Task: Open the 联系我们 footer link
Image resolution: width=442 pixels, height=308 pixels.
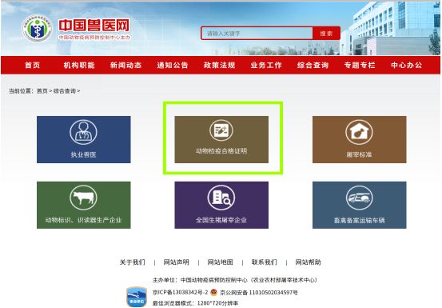Action: (264, 262)
